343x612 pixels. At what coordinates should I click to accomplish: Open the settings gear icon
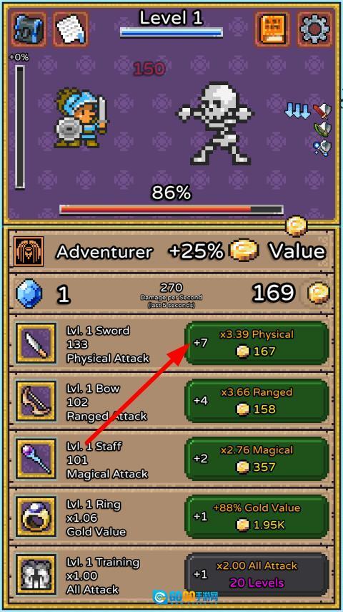tap(314, 29)
